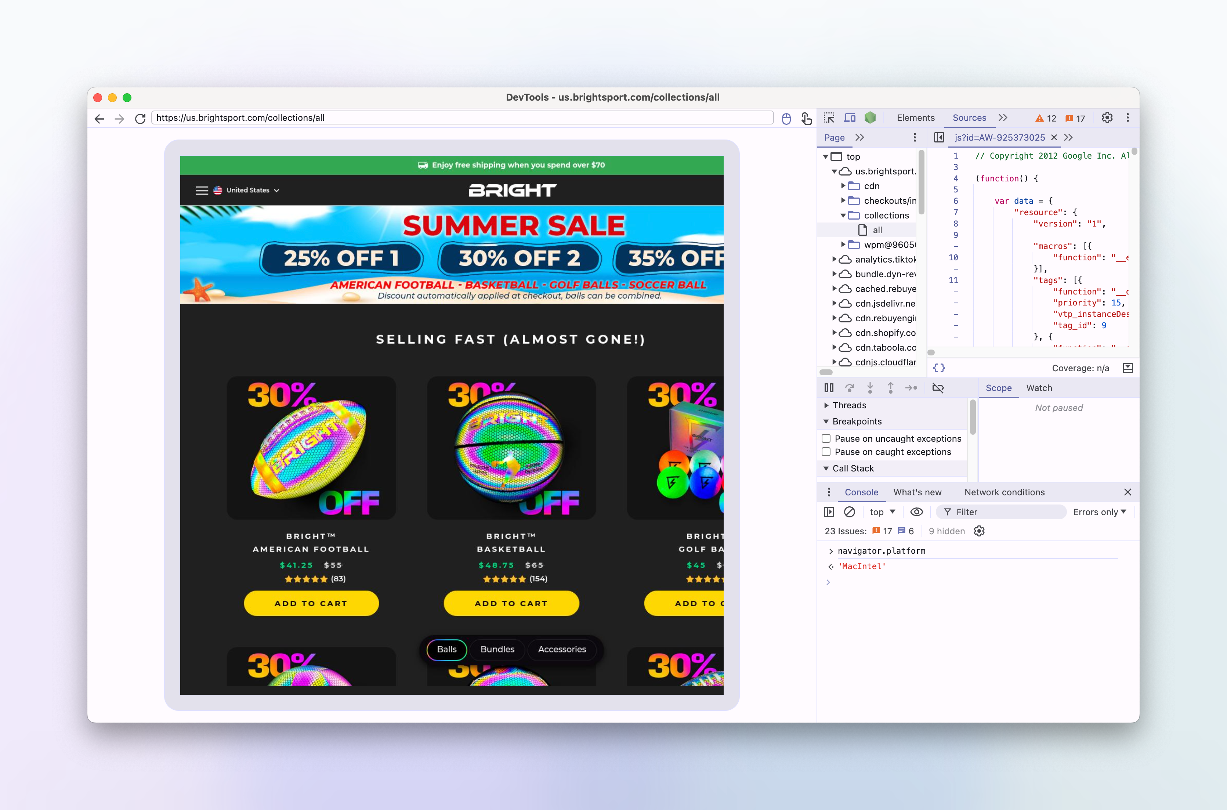Open the top context selector dropdown

[x=882, y=512]
